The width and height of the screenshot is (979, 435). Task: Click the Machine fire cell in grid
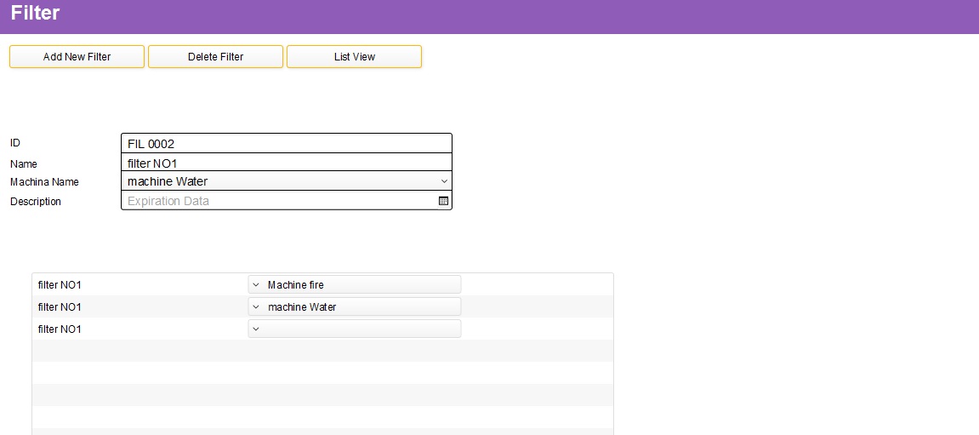point(354,284)
